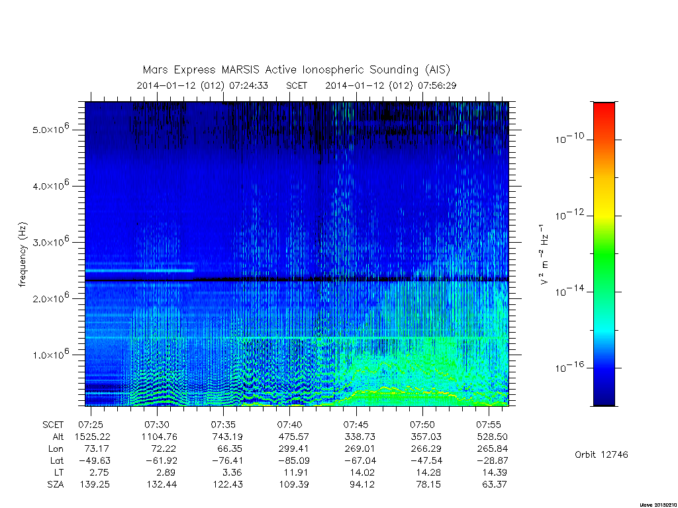678x508 pixels.
Task: Click the 07:45 SCET time label
Action: 356,425
